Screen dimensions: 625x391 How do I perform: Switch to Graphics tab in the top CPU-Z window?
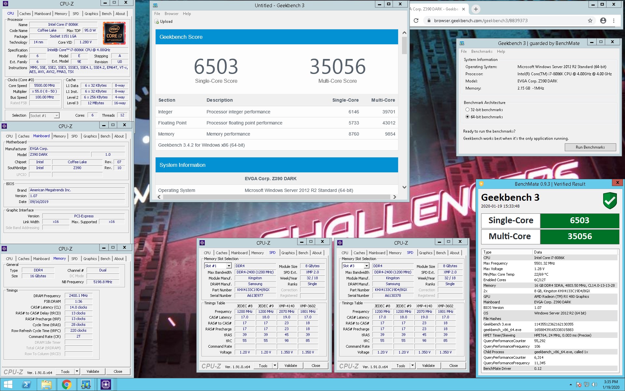(91, 14)
